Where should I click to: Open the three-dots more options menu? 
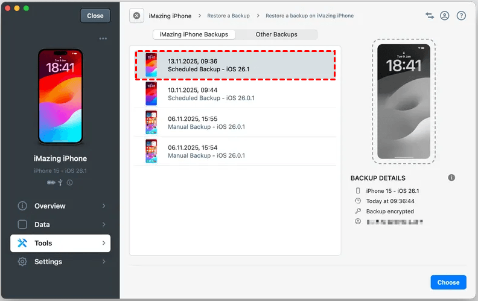tap(103, 39)
